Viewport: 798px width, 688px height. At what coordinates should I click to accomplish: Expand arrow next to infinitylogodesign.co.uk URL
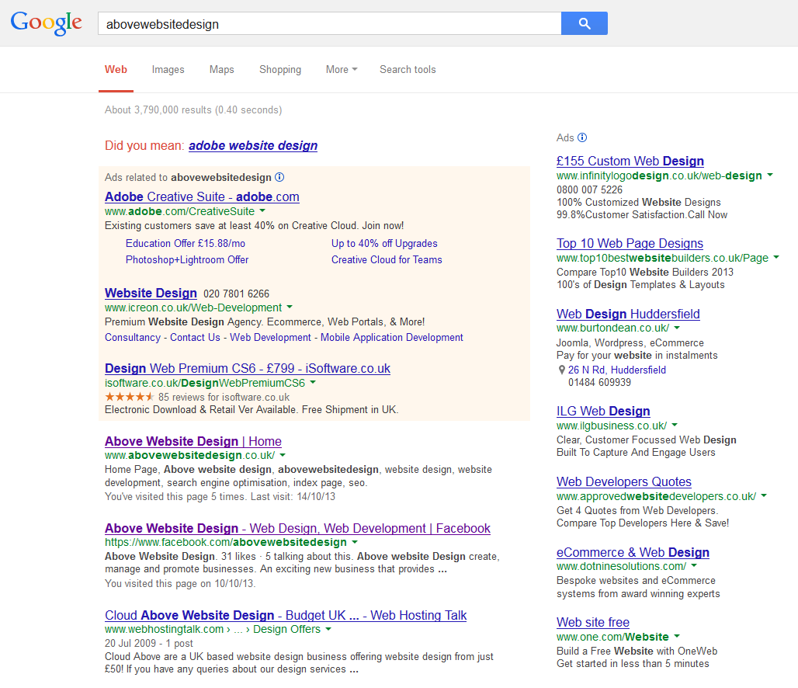pyautogui.click(x=770, y=175)
